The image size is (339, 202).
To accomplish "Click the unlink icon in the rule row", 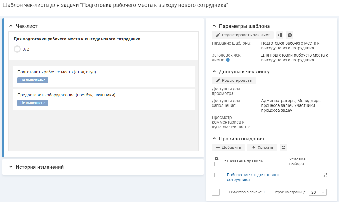I will (x=325, y=175).
